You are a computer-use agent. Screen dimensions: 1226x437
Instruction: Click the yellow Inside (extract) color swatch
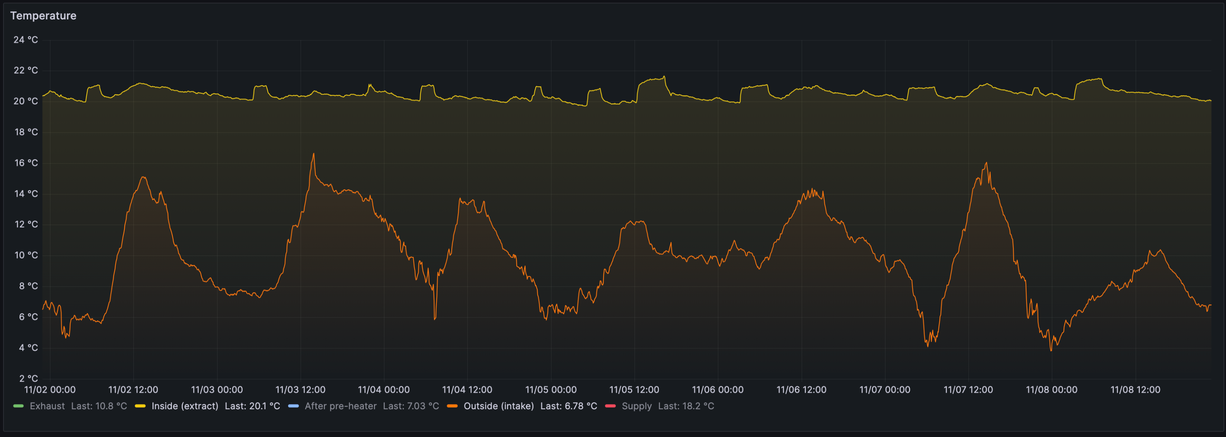click(x=140, y=406)
